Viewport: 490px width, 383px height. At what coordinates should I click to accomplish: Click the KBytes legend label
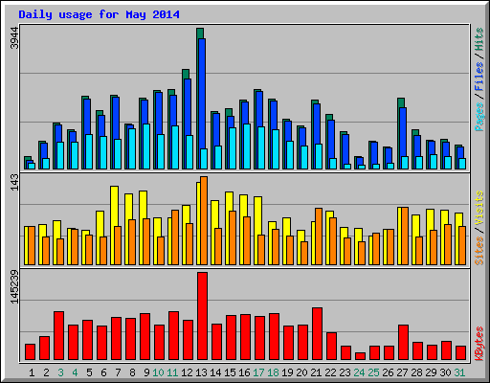(479, 344)
